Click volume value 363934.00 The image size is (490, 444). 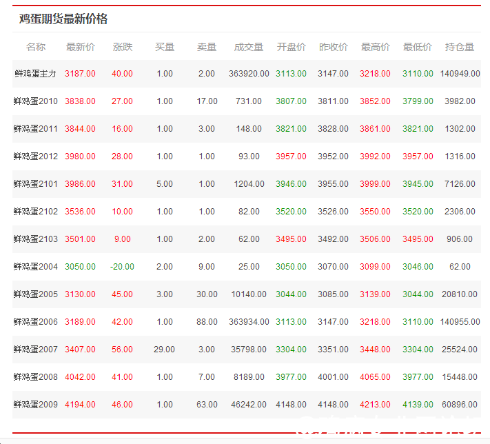point(249,322)
